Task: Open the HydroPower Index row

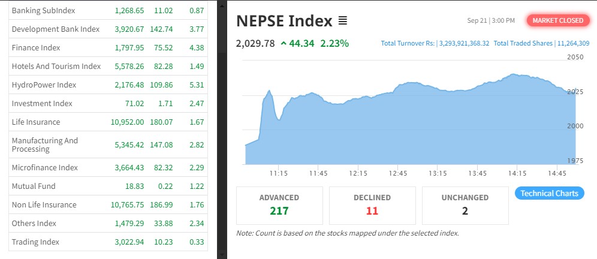Action: pos(44,85)
